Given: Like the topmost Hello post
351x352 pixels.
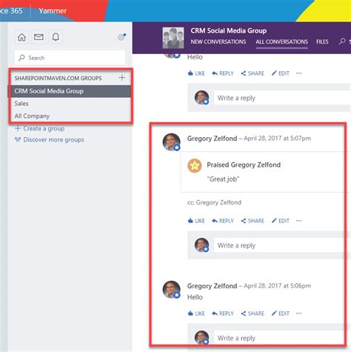Looking at the screenshot, I should (196, 73).
